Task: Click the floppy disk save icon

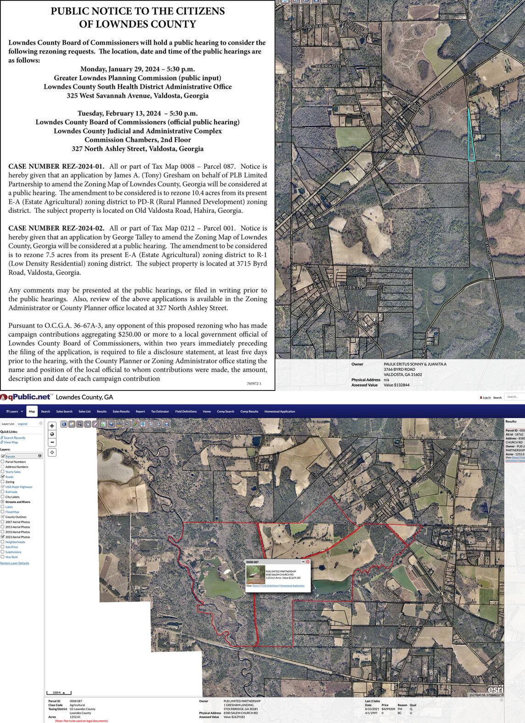Action: pos(167,424)
